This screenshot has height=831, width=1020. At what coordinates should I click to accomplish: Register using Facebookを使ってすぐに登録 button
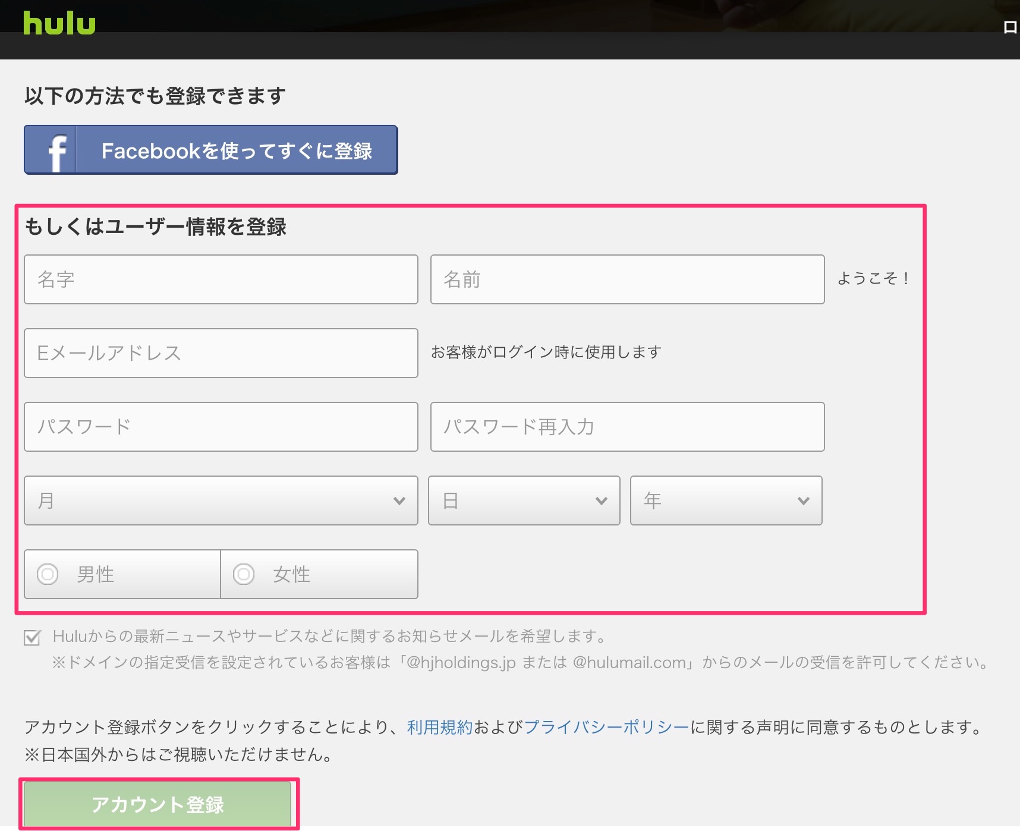[x=211, y=150]
